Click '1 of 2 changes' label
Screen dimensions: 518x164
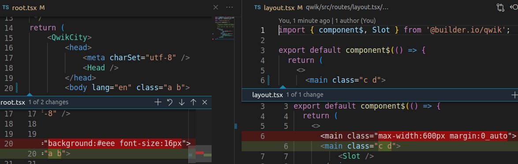(48, 102)
